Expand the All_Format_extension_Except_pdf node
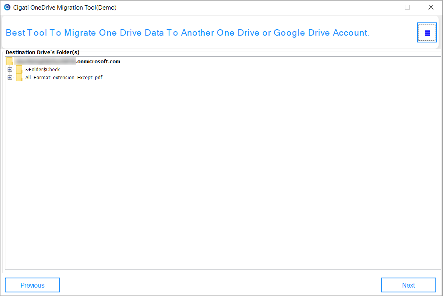443x296 pixels. tap(10, 77)
